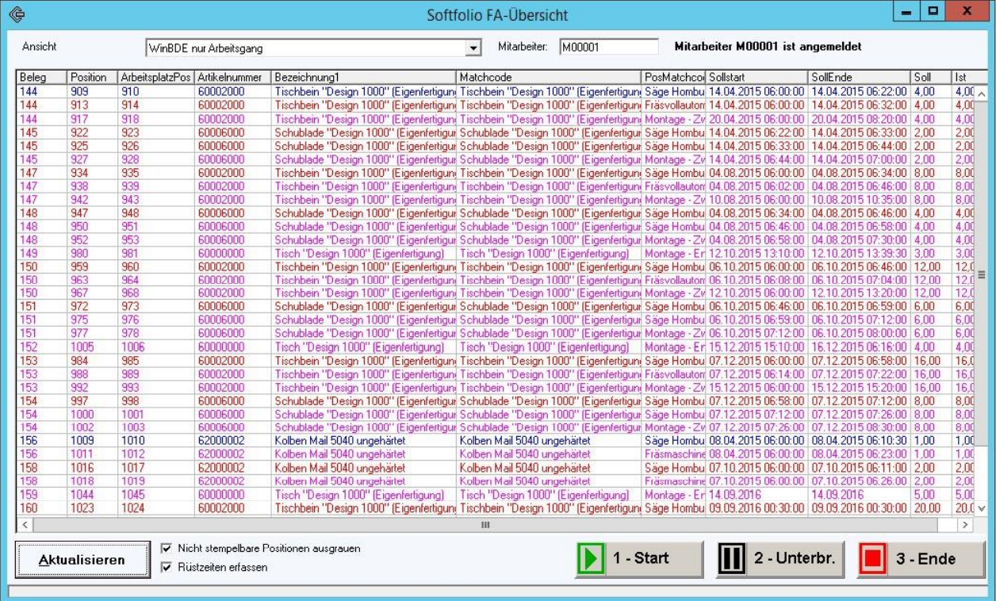Click the green Start play icon

[591, 559]
